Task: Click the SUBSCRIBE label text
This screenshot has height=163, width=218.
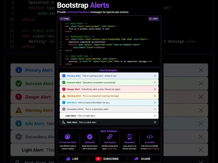Action: tap(111, 159)
